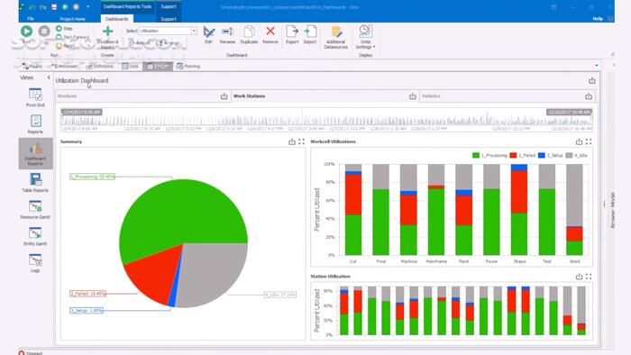The image size is (631, 355).
Task: Remove the selected dashboard
Action: pyautogui.click(x=270, y=35)
